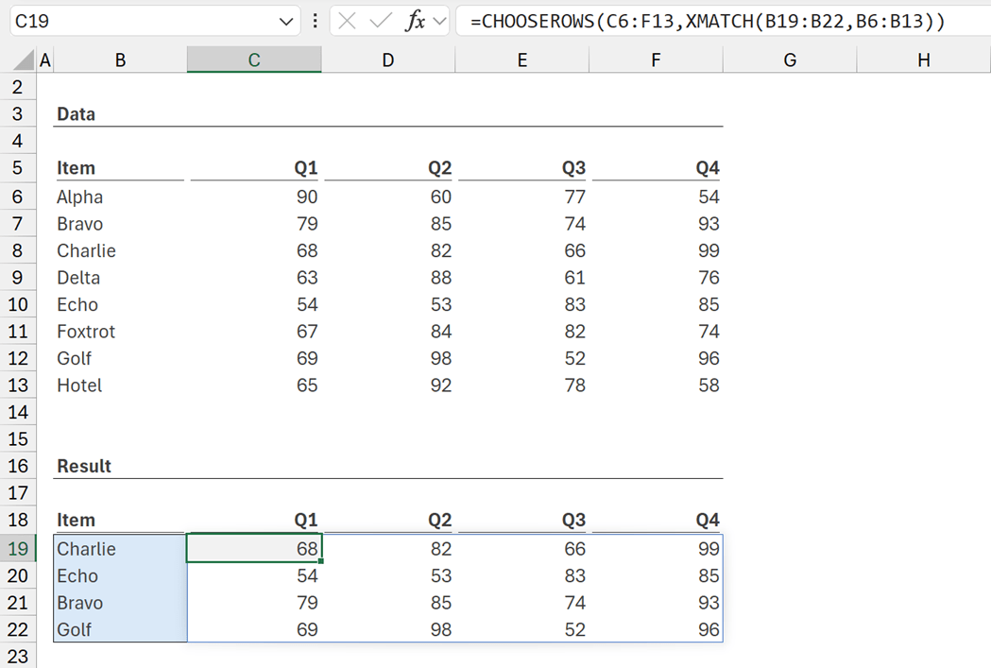Click the Insert Function fx icon

point(415,22)
